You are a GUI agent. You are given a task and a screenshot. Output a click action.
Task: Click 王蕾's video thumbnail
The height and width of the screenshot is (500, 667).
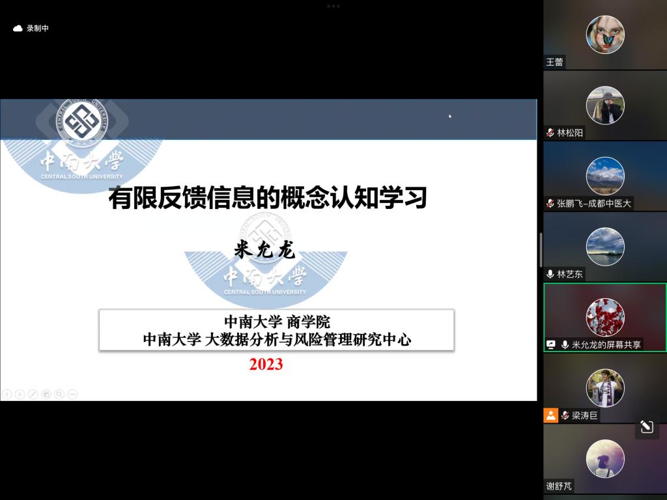coord(604,36)
